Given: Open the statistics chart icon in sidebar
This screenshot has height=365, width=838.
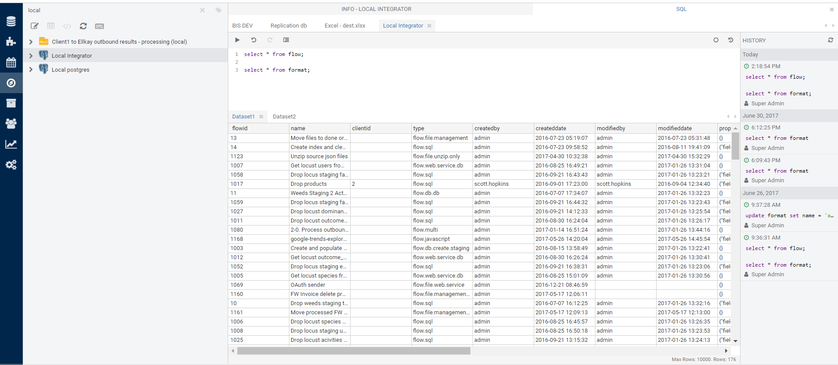Looking at the screenshot, I should click(11, 144).
